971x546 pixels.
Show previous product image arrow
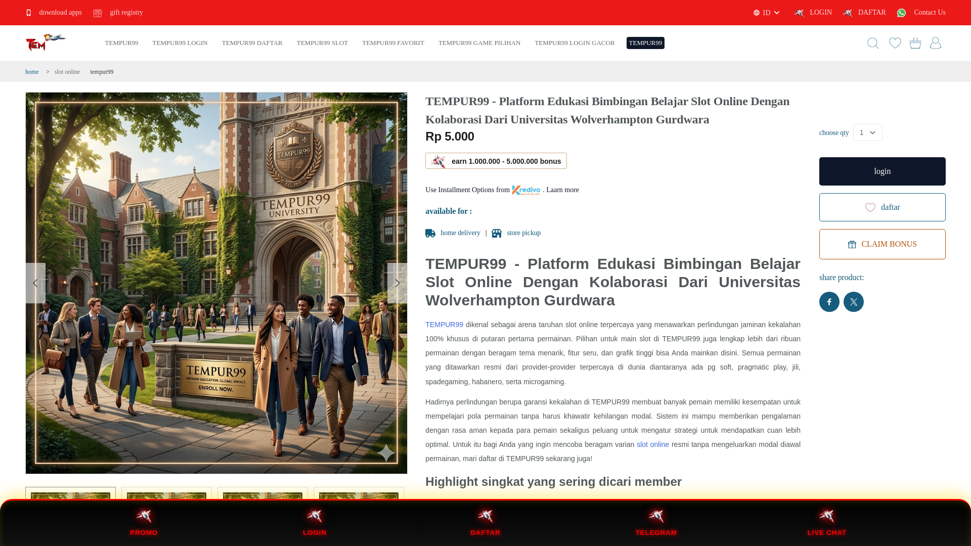(x=35, y=283)
